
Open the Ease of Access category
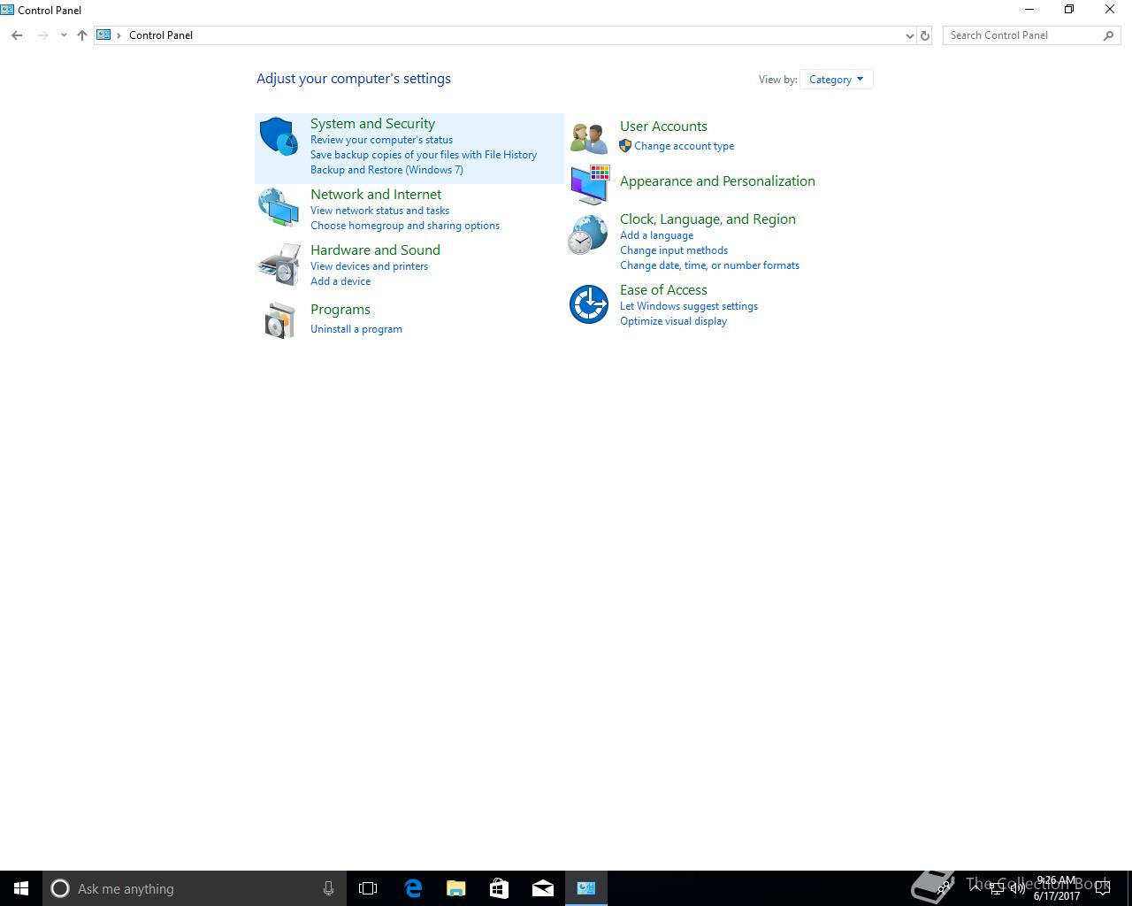663,290
